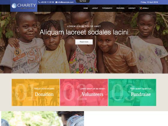The height and width of the screenshot is (126, 168).
Task: Click the Aliquam laoreet sodales lacini headline
Action: pos(84,32)
